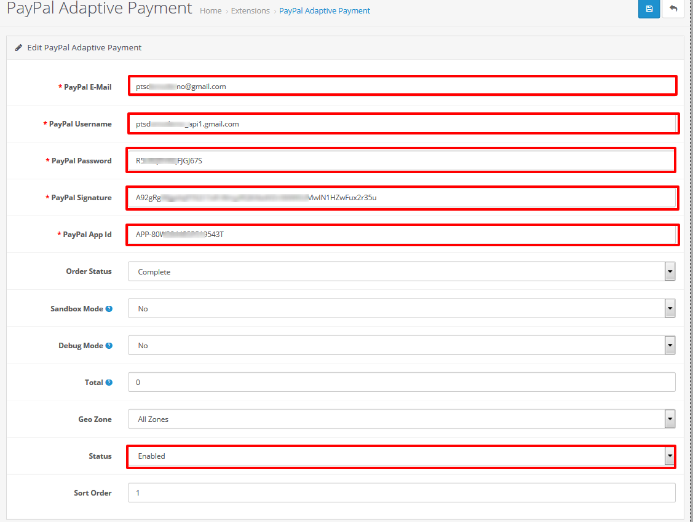The width and height of the screenshot is (693, 522).
Task: Click into the Sort Order field
Action: [402, 493]
